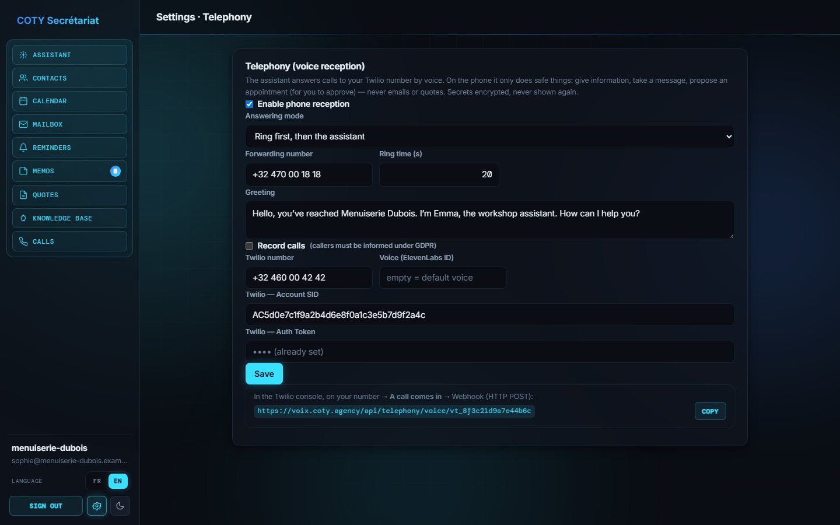Click the Mailbox envelope icon

click(x=23, y=124)
